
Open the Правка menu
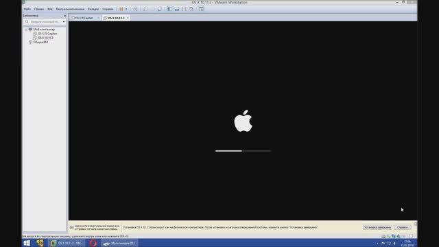click(39, 9)
